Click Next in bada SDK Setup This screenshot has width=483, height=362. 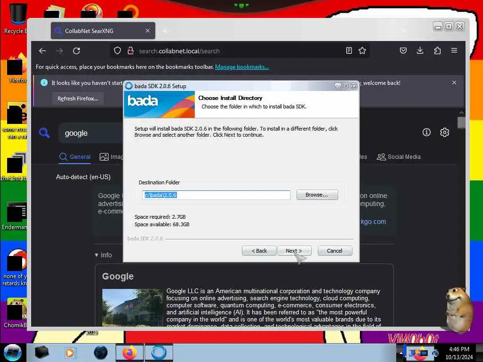point(294,251)
